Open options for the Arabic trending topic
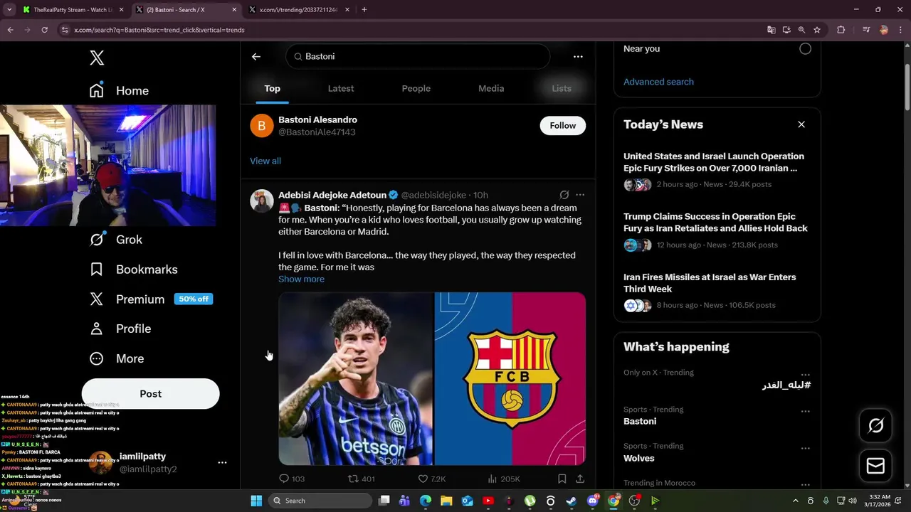 805,375
